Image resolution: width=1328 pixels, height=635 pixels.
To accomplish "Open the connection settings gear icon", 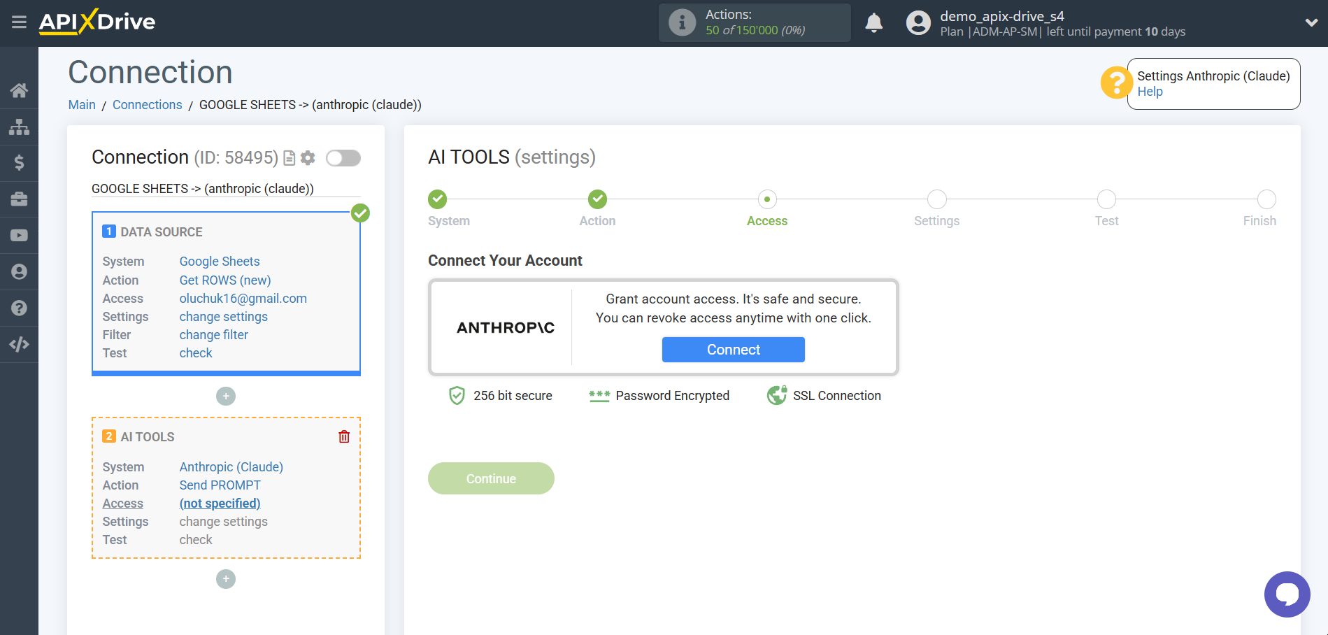I will 308,158.
